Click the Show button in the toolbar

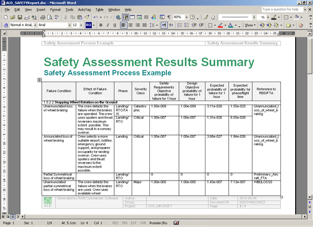(x=249, y=24)
